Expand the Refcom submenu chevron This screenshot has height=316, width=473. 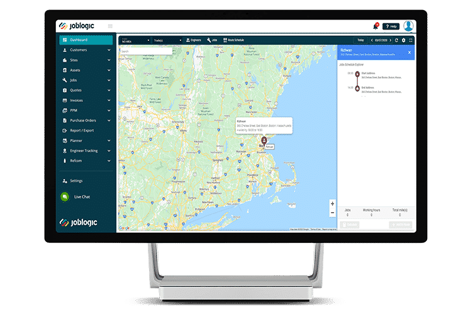click(x=109, y=161)
